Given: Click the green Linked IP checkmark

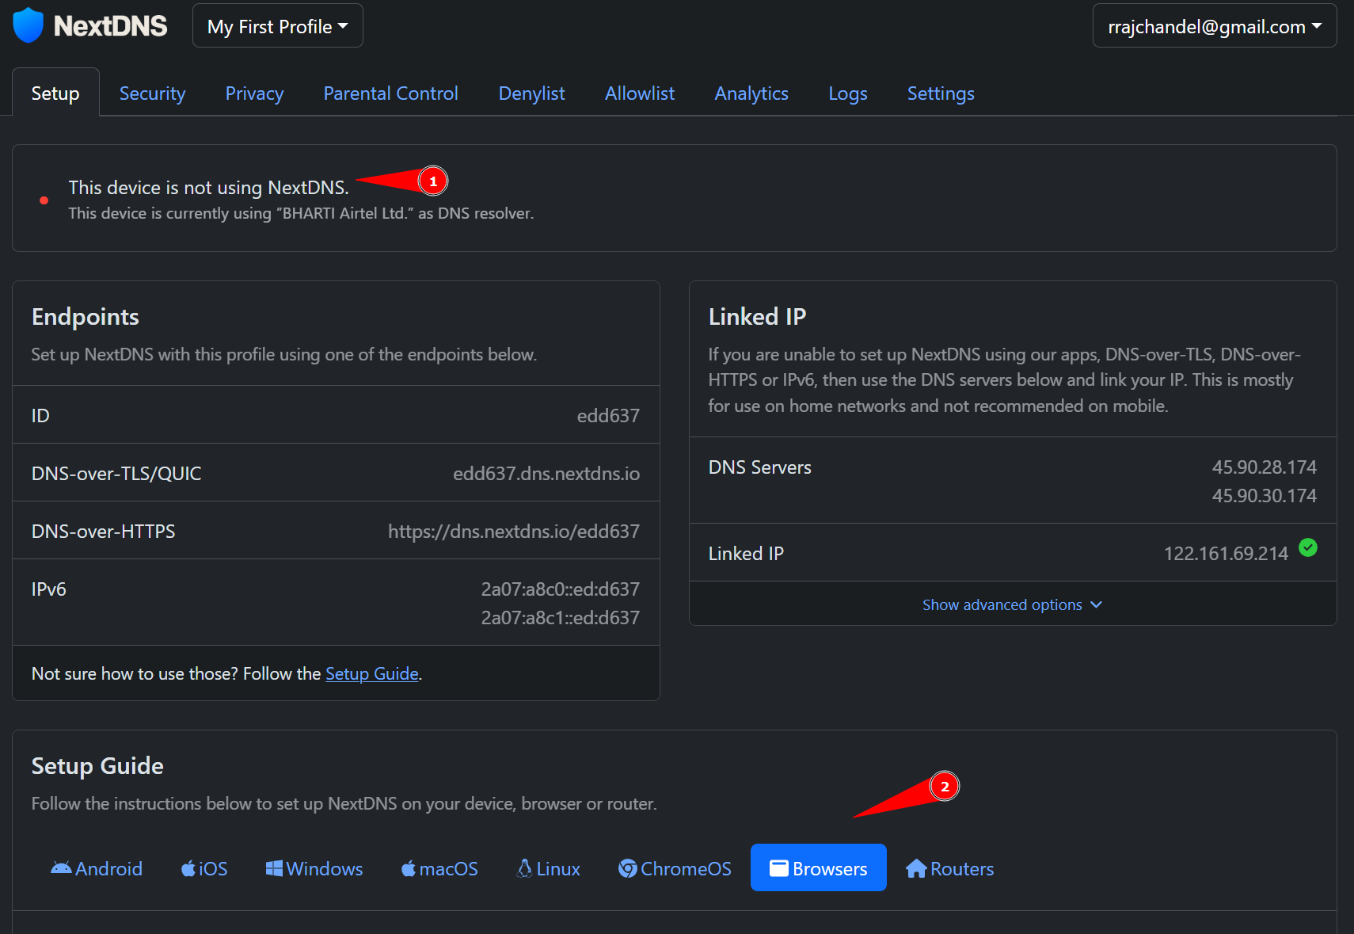Looking at the screenshot, I should (x=1308, y=547).
